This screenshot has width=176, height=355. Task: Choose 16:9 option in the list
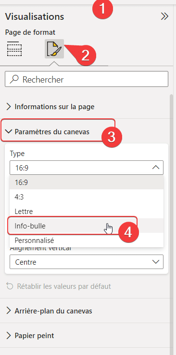87,182
